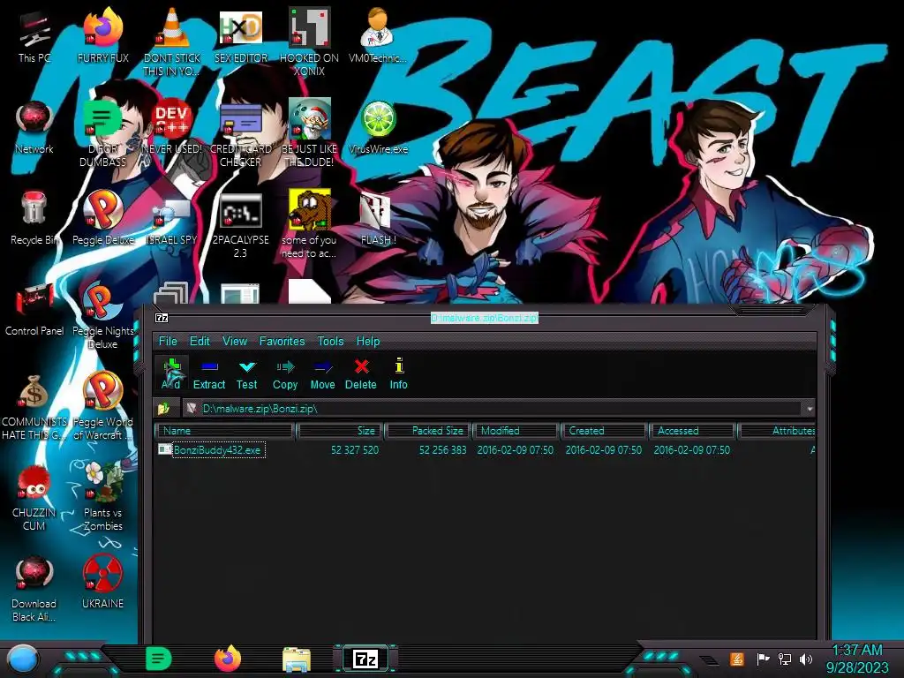Open the Tools menu
Screen dimensions: 904x678
[x=330, y=341]
